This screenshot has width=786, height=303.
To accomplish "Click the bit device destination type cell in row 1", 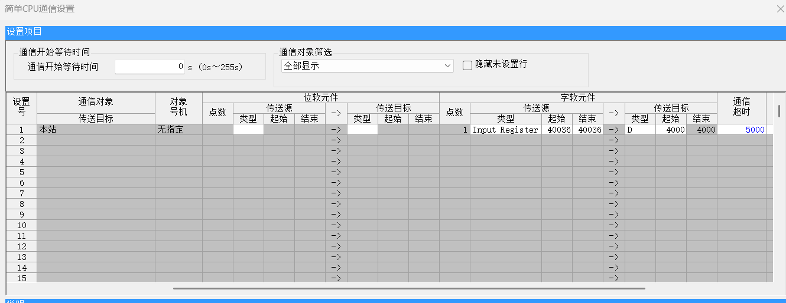I will 362,130.
